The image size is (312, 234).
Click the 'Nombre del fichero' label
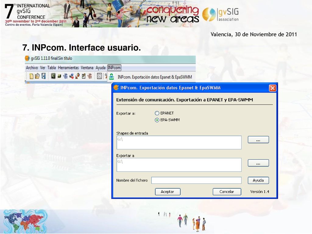132,180
